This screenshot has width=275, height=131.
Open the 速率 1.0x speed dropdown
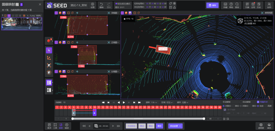click(x=154, y=102)
